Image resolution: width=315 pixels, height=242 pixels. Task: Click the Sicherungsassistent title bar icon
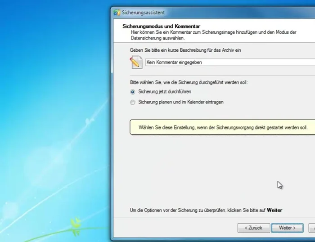[x=117, y=12]
